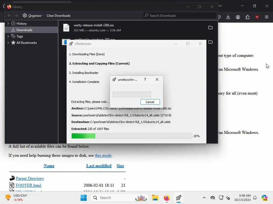Select Downloads in the Library sidebar
The height and width of the screenshot is (204, 273).
pyautogui.click(x=31, y=30)
